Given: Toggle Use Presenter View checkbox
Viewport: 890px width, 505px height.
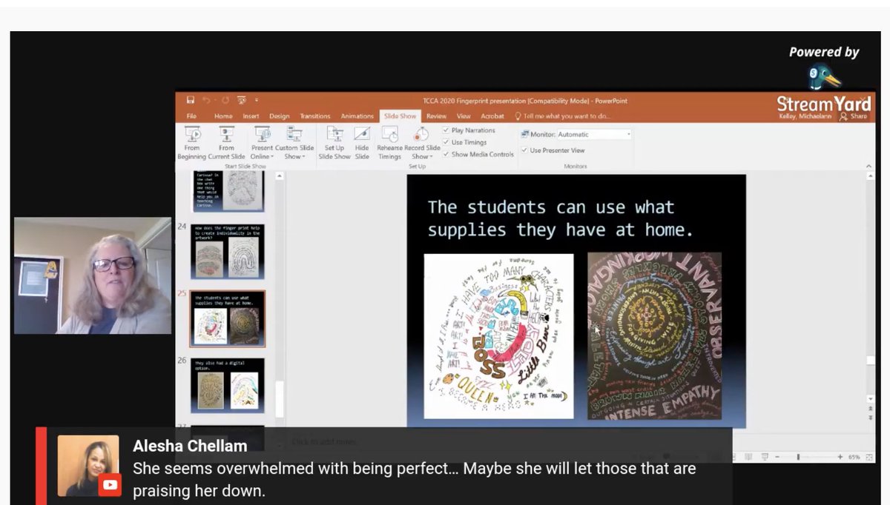Looking at the screenshot, I should pos(524,150).
